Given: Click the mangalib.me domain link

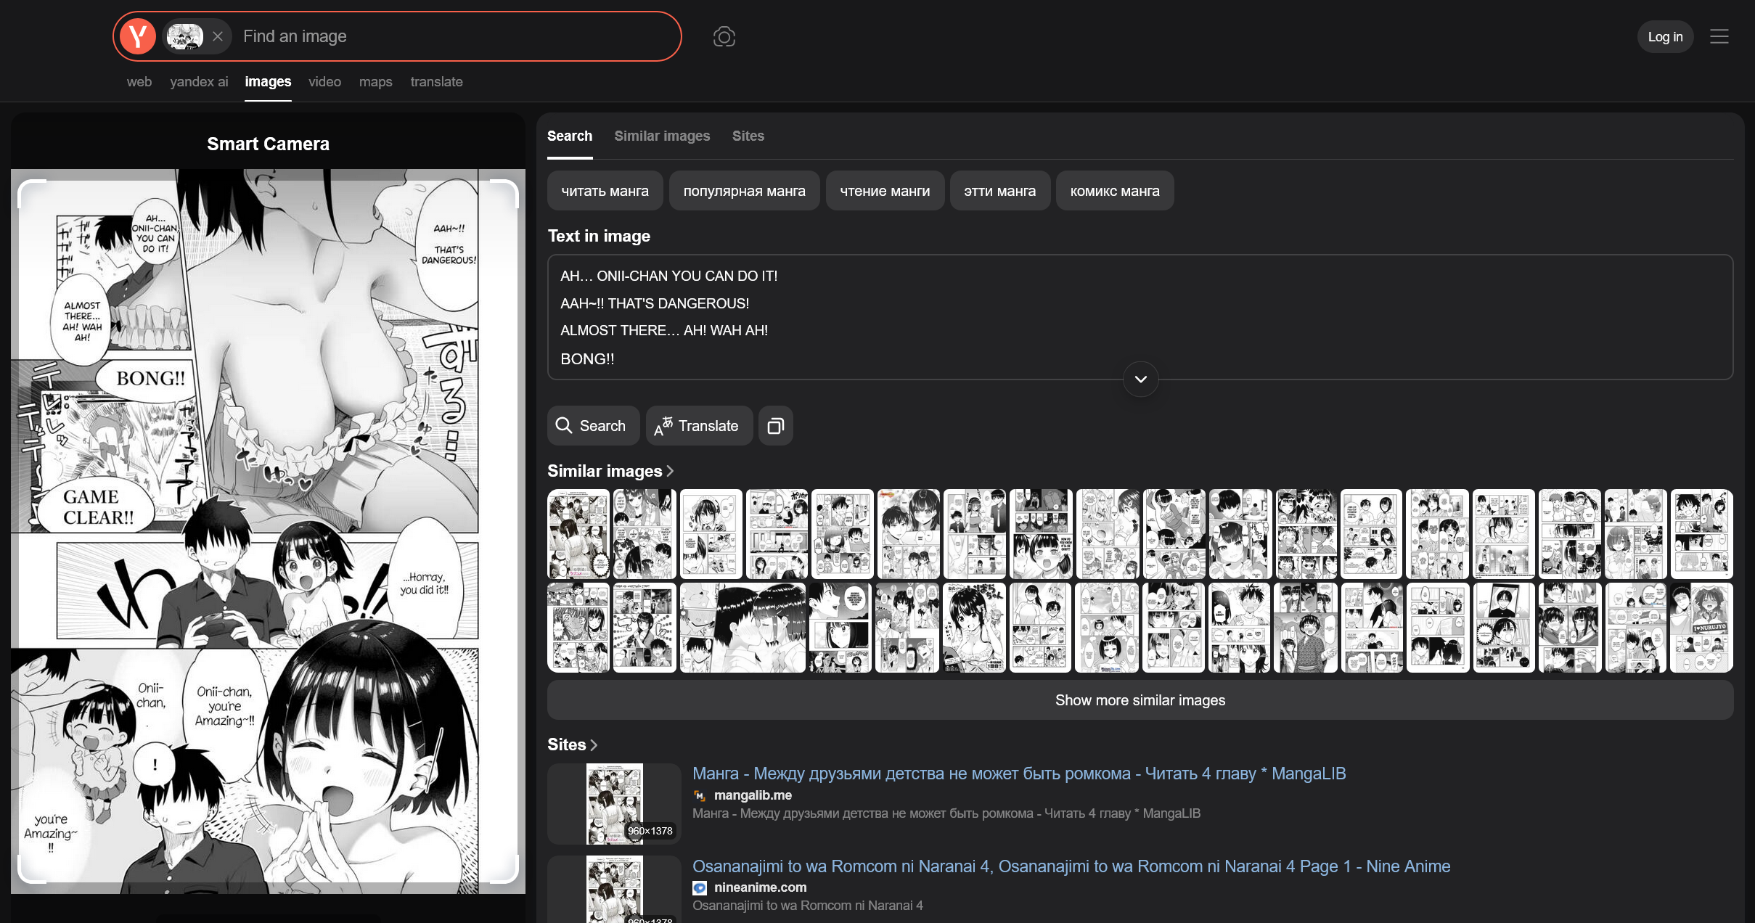Looking at the screenshot, I should pyautogui.click(x=753, y=795).
